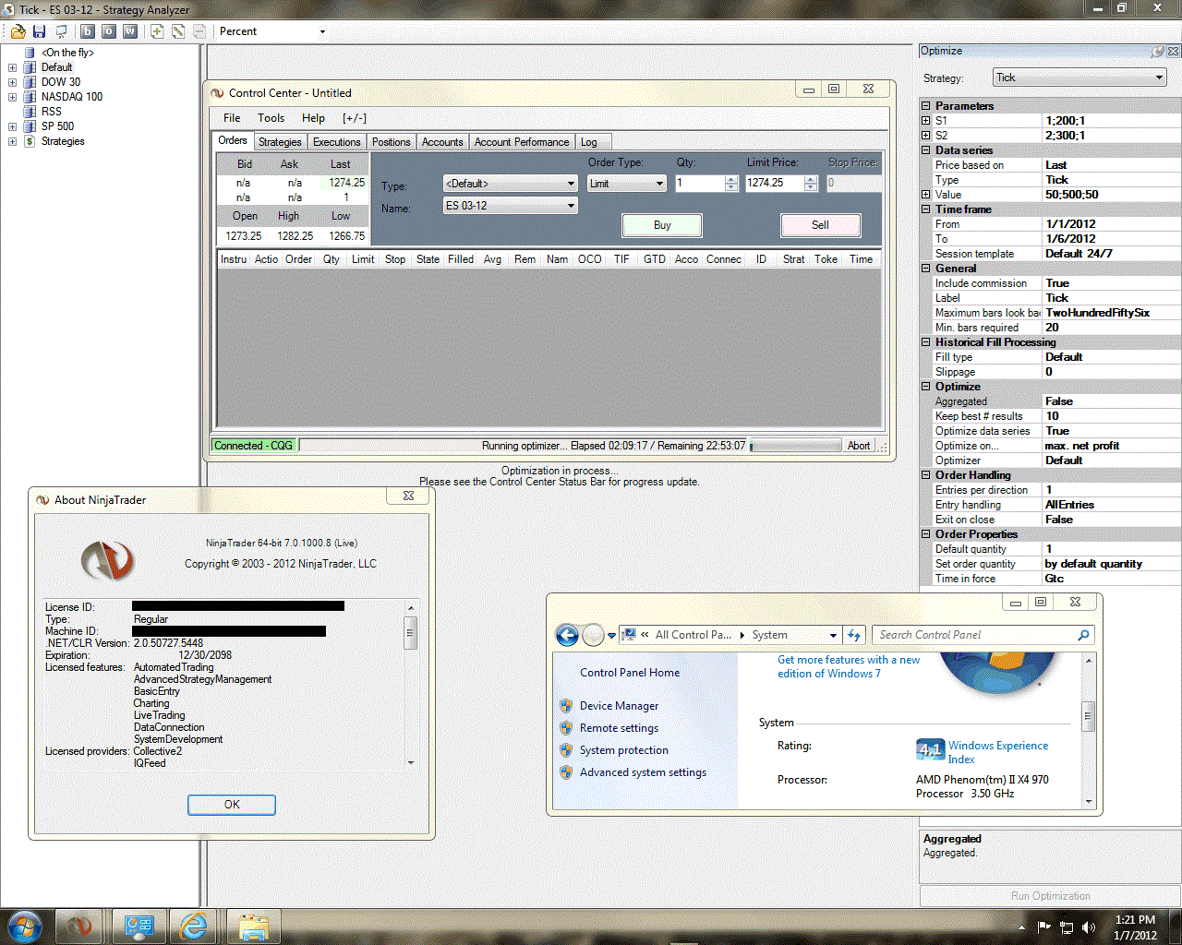Click the open folder toolbar icon
Image resolution: width=1182 pixels, height=945 pixels.
click(x=18, y=31)
